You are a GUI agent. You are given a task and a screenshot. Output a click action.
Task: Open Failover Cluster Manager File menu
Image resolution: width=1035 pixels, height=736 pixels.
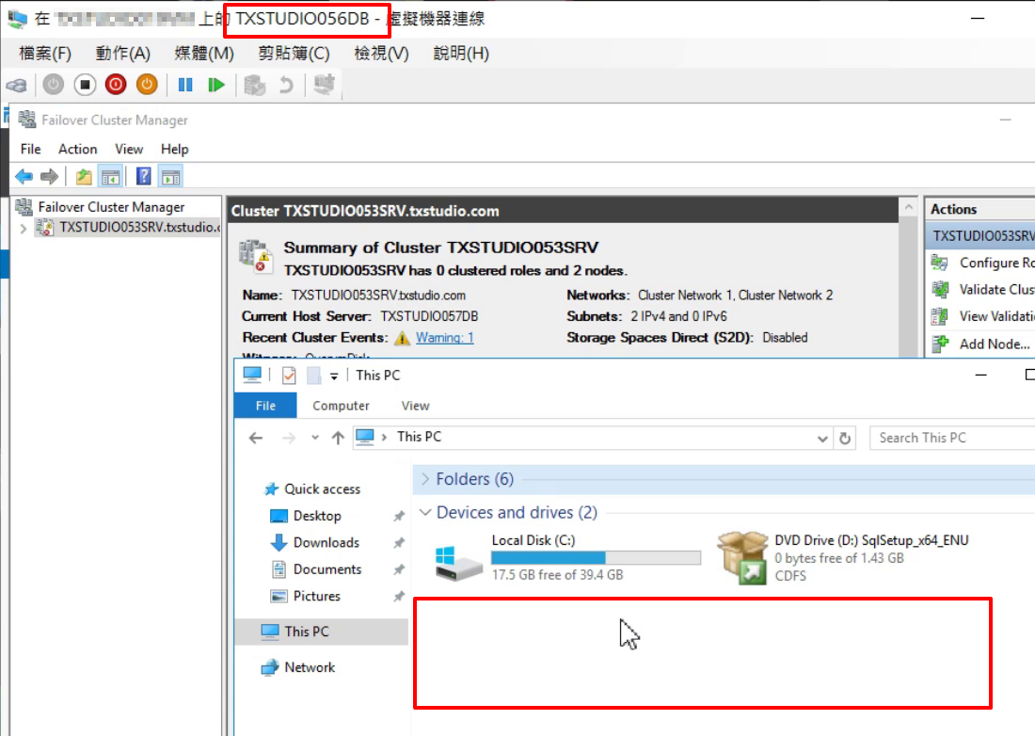(x=30, y=150)
